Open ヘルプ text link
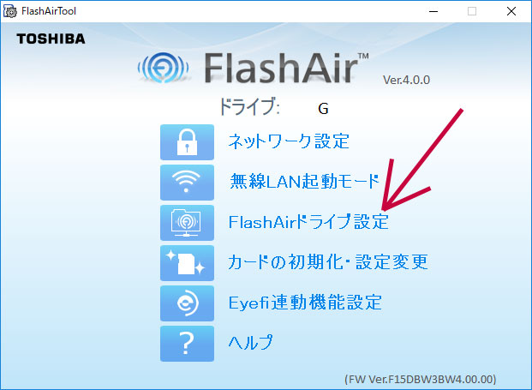The width and height of the screenshot is (532, 390). tap(250, 342)
